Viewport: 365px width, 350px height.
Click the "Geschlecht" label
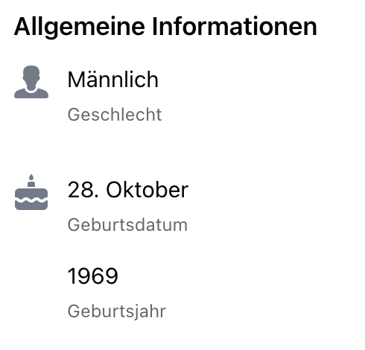115,115
